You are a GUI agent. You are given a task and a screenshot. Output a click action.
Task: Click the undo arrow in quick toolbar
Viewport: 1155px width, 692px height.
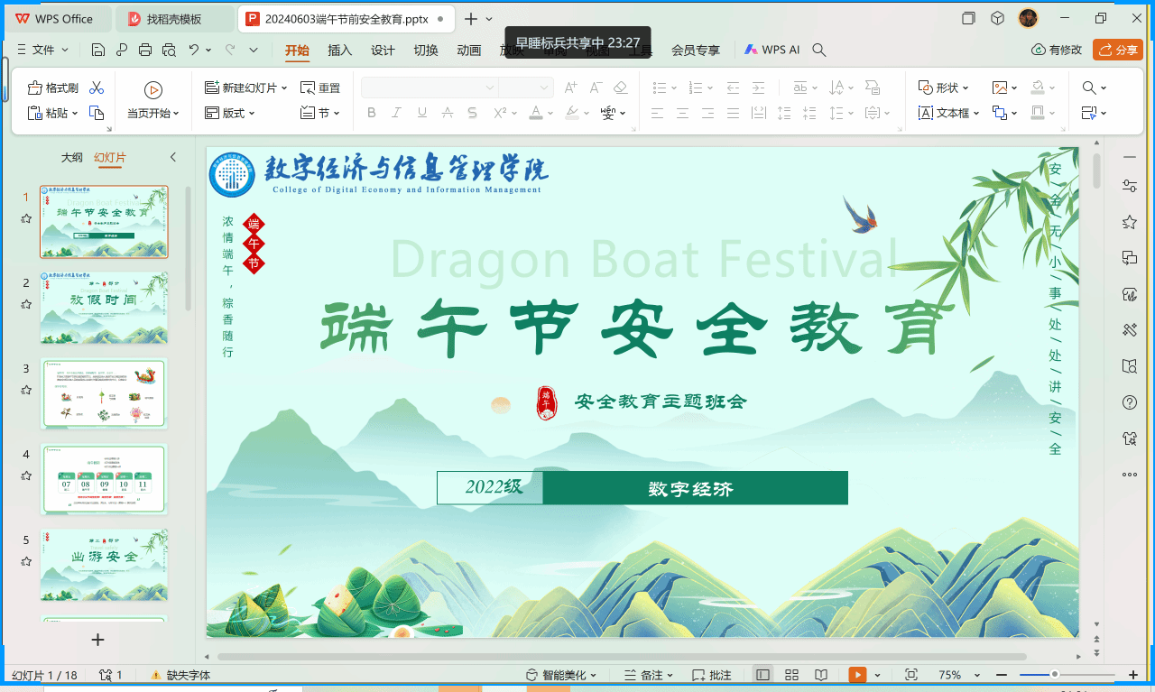tap(194, 50)
